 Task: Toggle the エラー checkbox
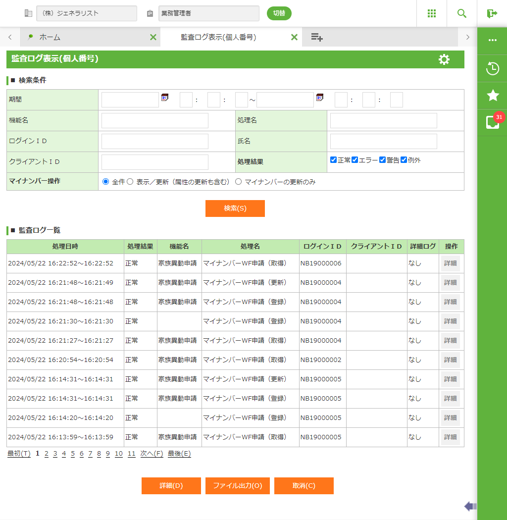point(355,160)
